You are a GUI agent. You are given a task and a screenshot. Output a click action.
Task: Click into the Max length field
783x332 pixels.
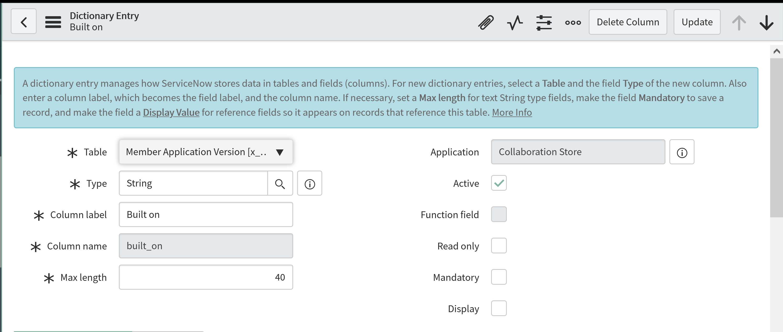coord(206,277)
